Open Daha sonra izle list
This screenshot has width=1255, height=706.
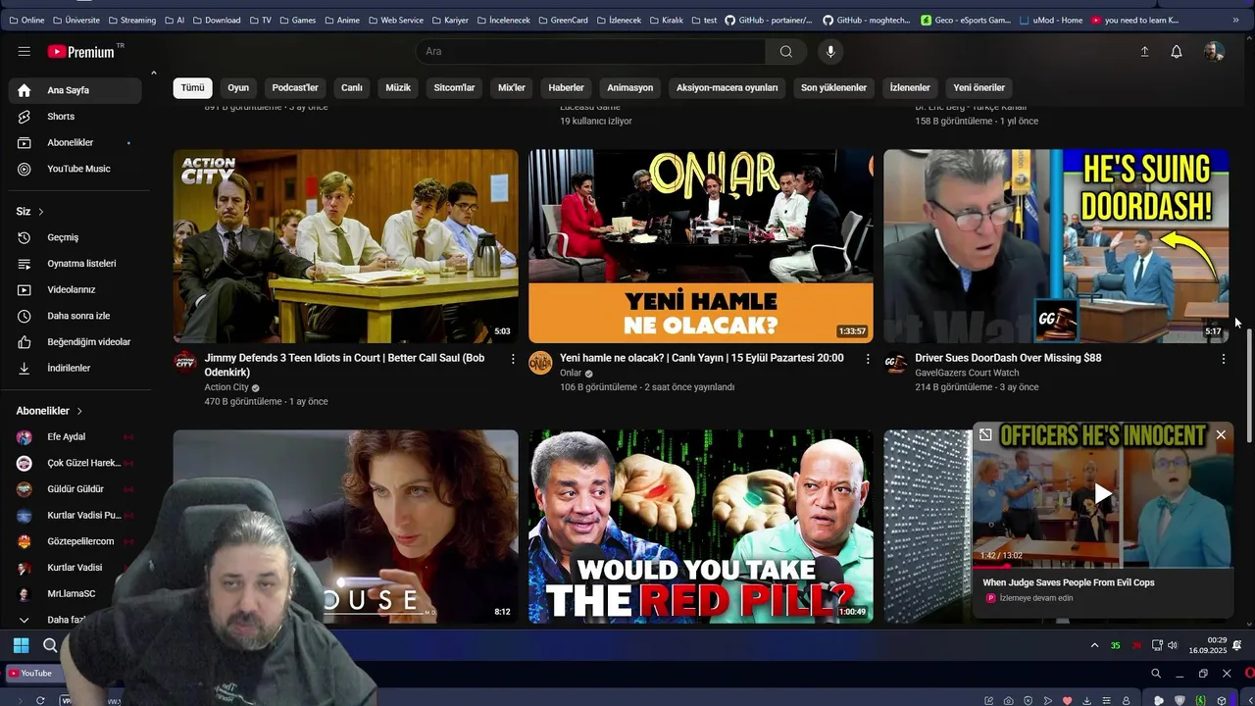[x=75, y=316]
